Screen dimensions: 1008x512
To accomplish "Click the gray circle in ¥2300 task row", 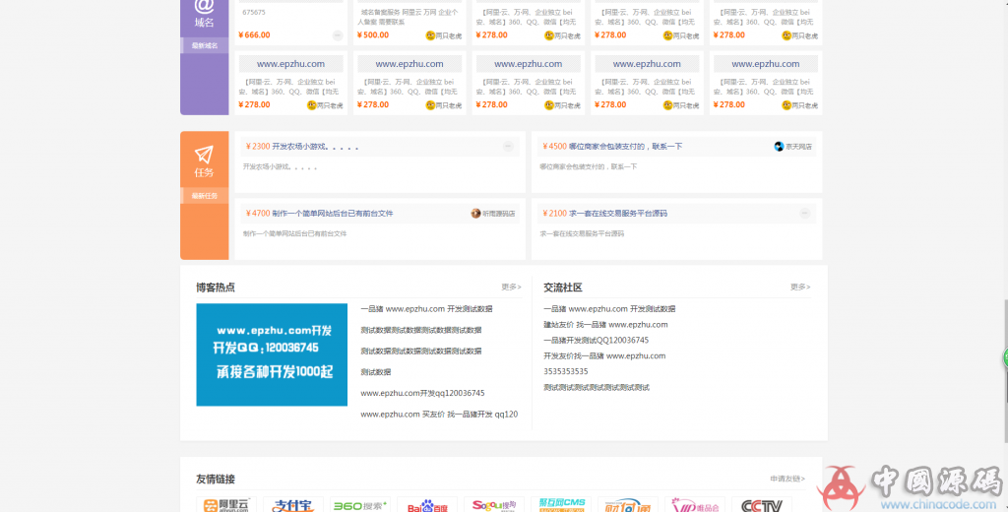I will click(x=508, y=147).
